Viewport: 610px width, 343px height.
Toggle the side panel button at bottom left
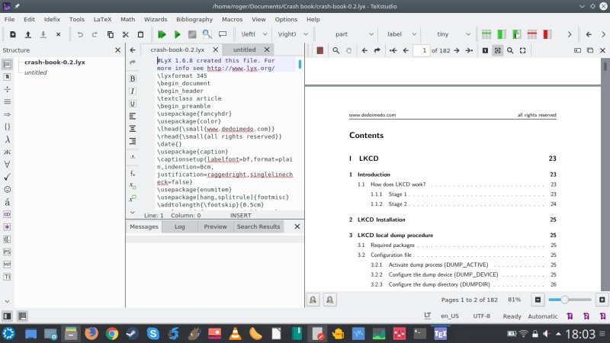pos(7,316)
